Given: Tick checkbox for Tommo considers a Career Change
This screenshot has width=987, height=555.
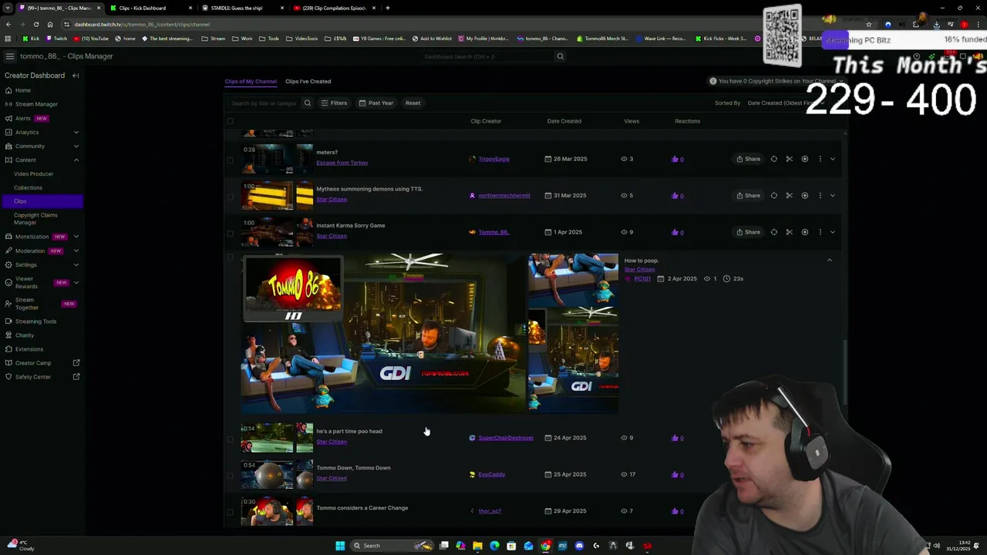Looking at the screenshot, I should click(x=230, y=512).
